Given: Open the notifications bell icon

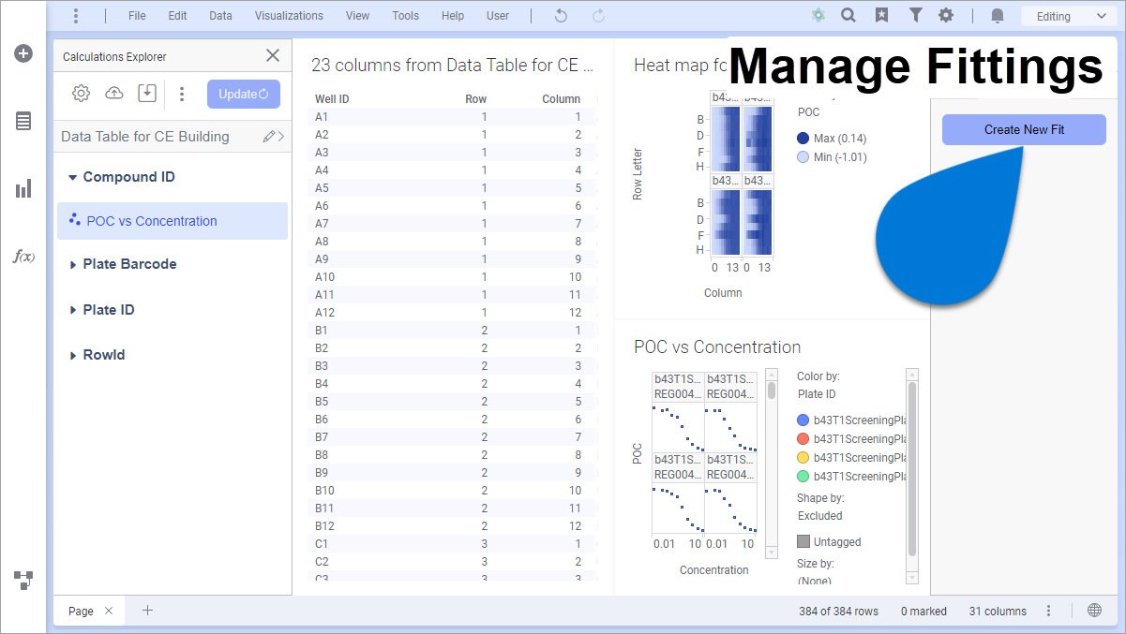Looking at the screenshot, I should point(998,16).
